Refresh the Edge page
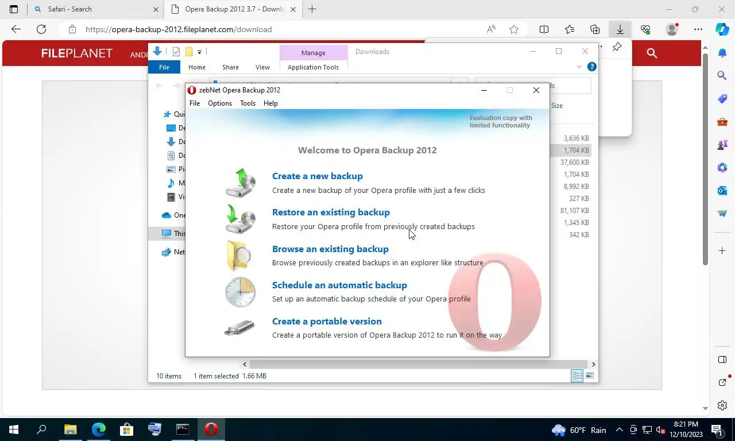Viewport: 735px width, 441px height. point(41,29)
